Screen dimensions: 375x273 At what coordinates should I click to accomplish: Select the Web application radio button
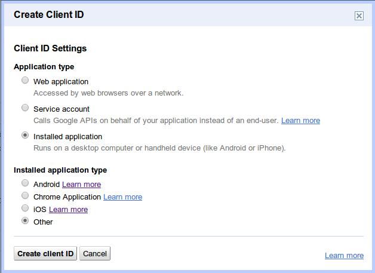[25, 81]
